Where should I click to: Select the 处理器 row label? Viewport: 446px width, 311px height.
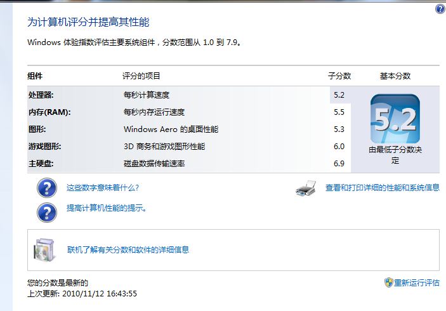[41, 95]
